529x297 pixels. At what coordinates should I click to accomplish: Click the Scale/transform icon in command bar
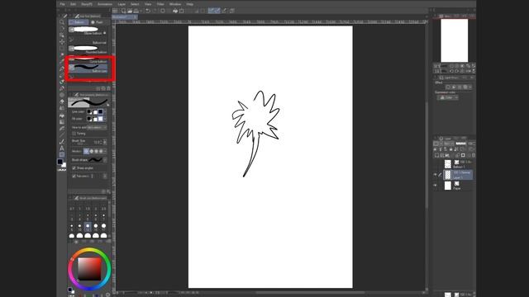182,11
